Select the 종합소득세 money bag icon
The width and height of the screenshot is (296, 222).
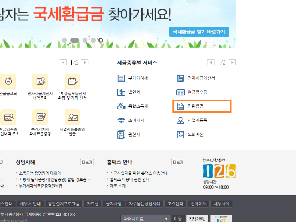(121, 106)
